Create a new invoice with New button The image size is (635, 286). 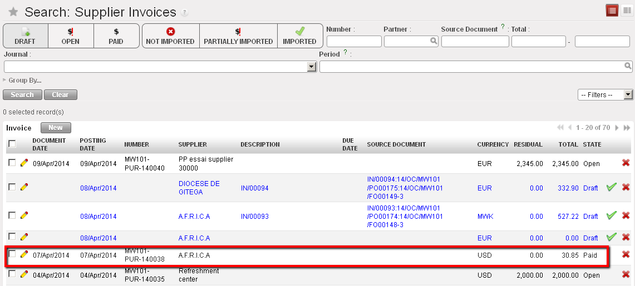pyautogui.click(x=56, y=128)
